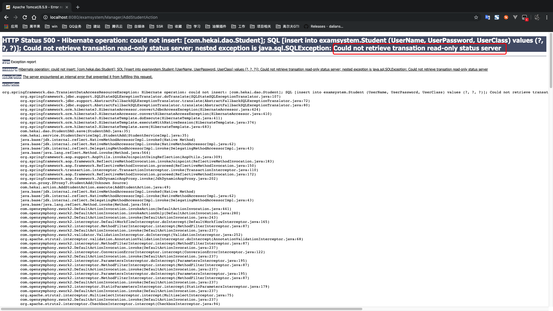Open the 应用 apps shortcut

coord(11,26)
